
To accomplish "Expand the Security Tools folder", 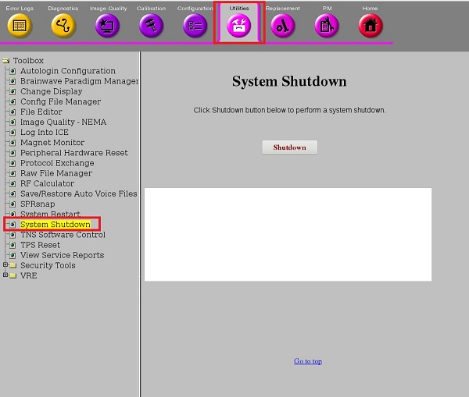I will pyautogui.click(x=5, y=265).
